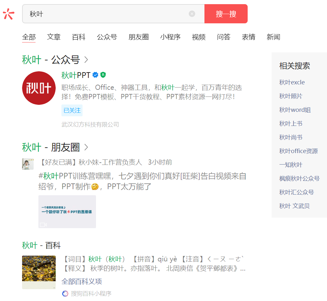Switch to the 文章 tab
The width and height of the screenshot is (327, 301).
pos(54,37)
